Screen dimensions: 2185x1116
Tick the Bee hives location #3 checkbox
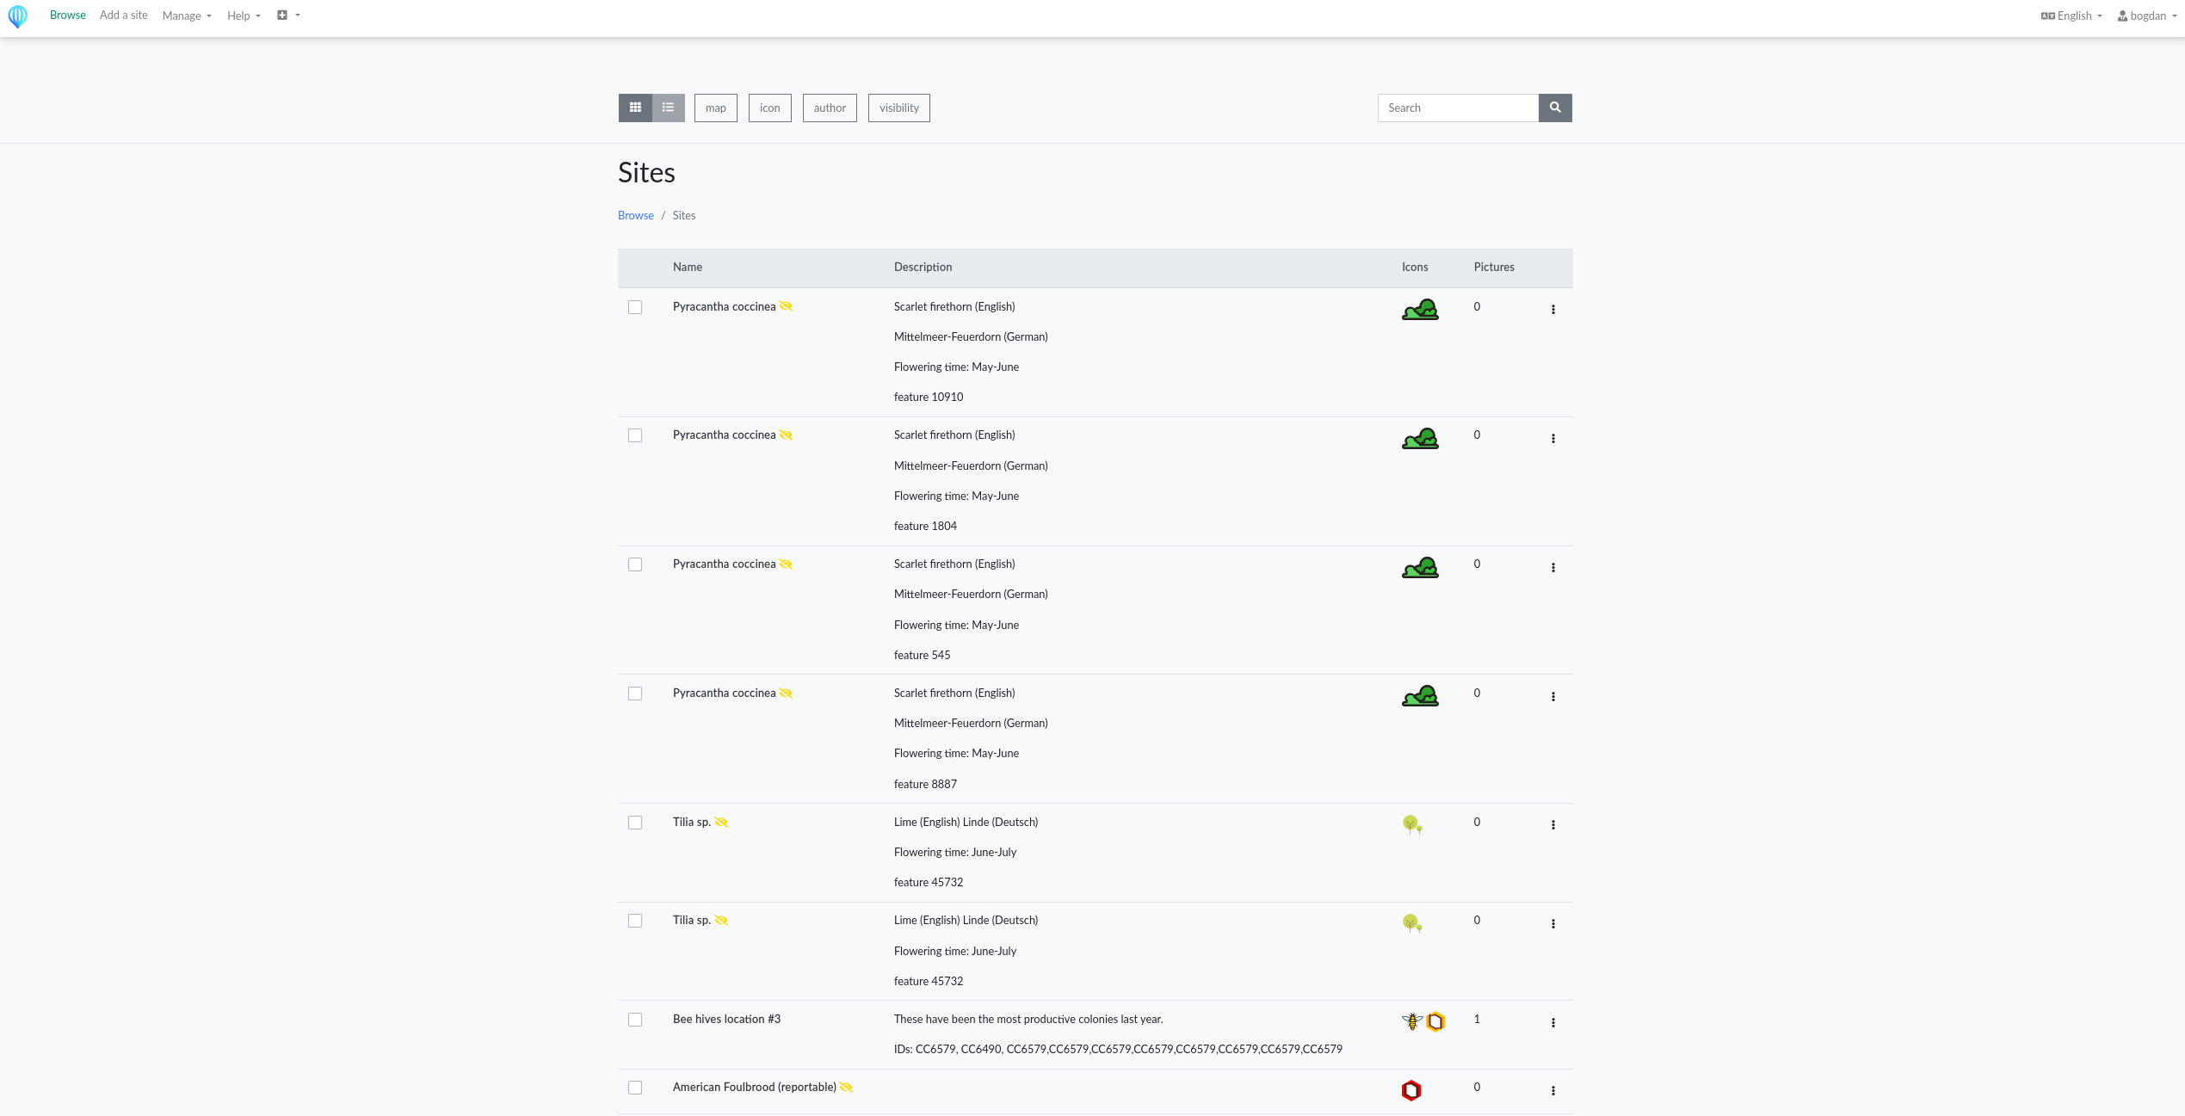(635, 1020)
